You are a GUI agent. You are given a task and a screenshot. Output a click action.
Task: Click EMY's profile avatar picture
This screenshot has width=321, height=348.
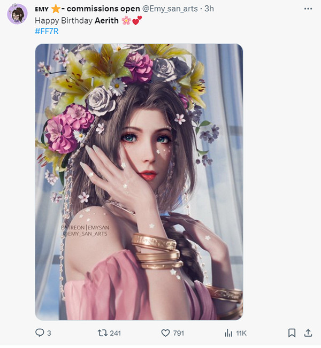(17, 14)
